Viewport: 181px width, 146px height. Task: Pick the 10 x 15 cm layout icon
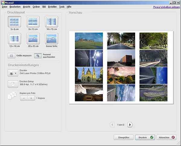[51, 22]
